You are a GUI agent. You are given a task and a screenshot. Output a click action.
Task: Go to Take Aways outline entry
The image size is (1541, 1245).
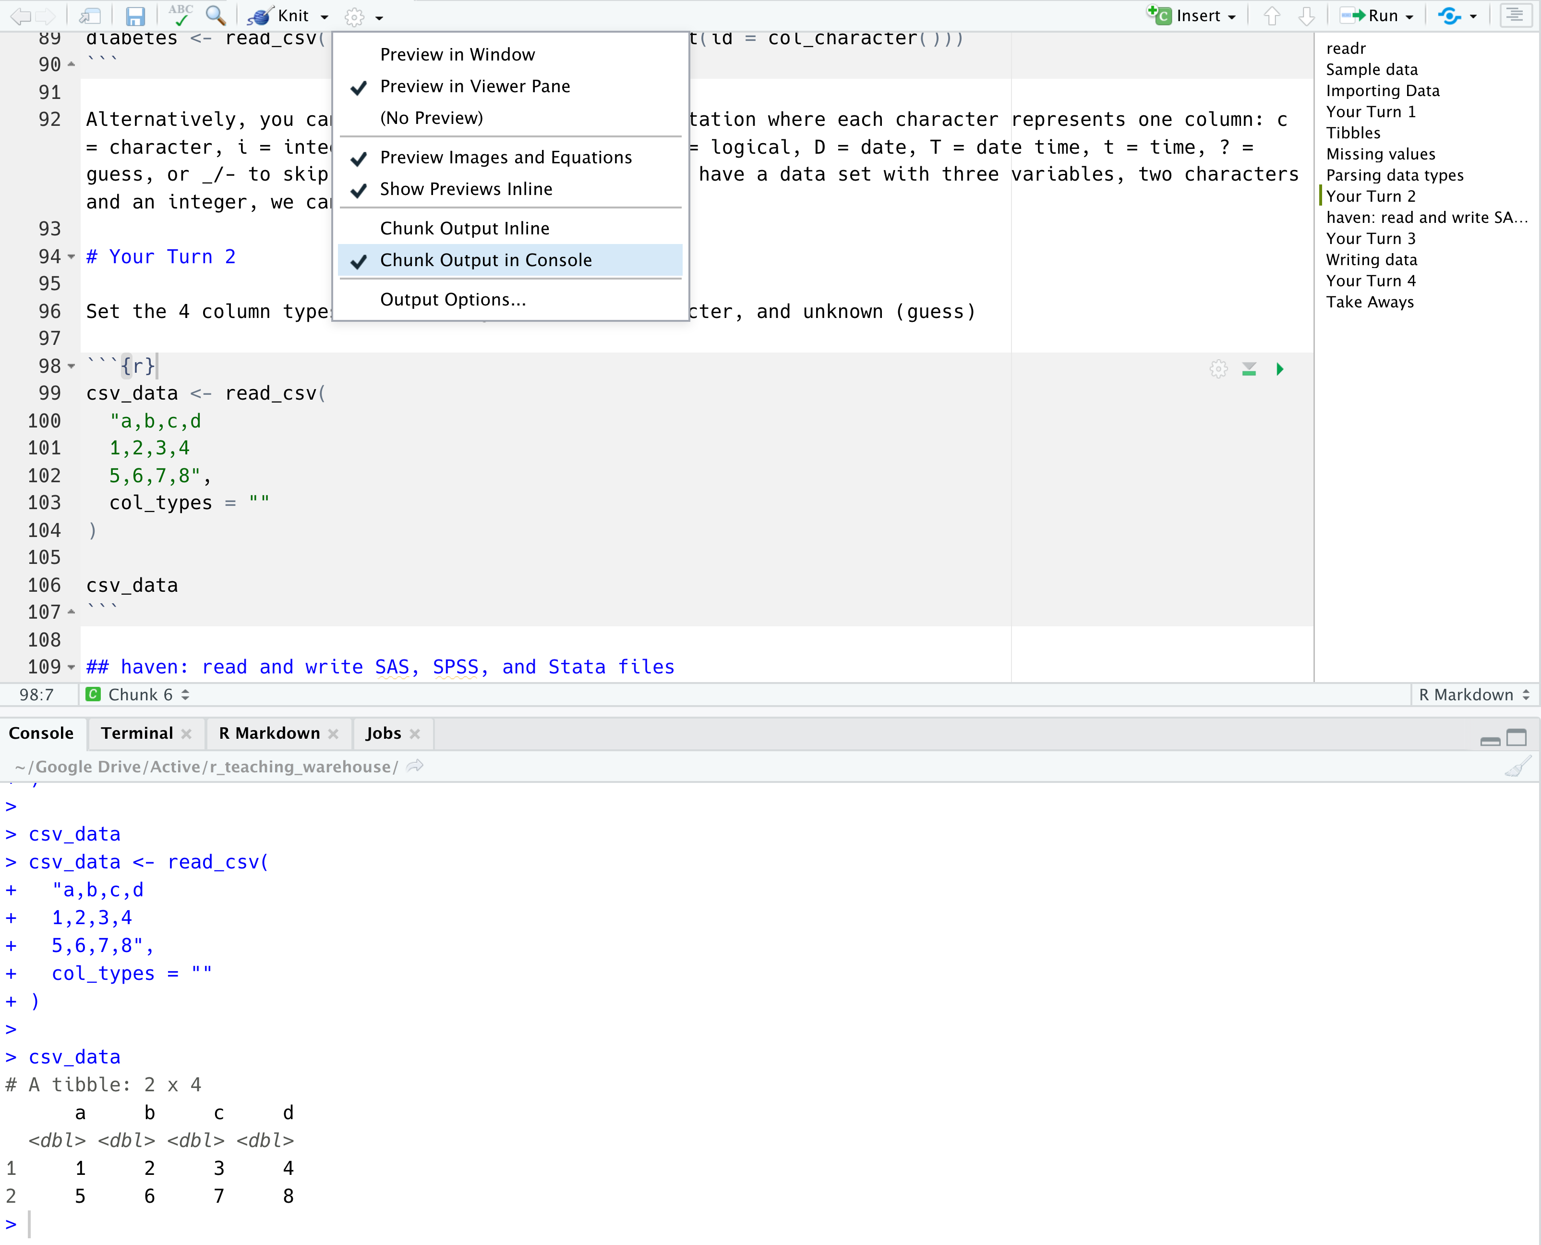[x=1370, y=302]
